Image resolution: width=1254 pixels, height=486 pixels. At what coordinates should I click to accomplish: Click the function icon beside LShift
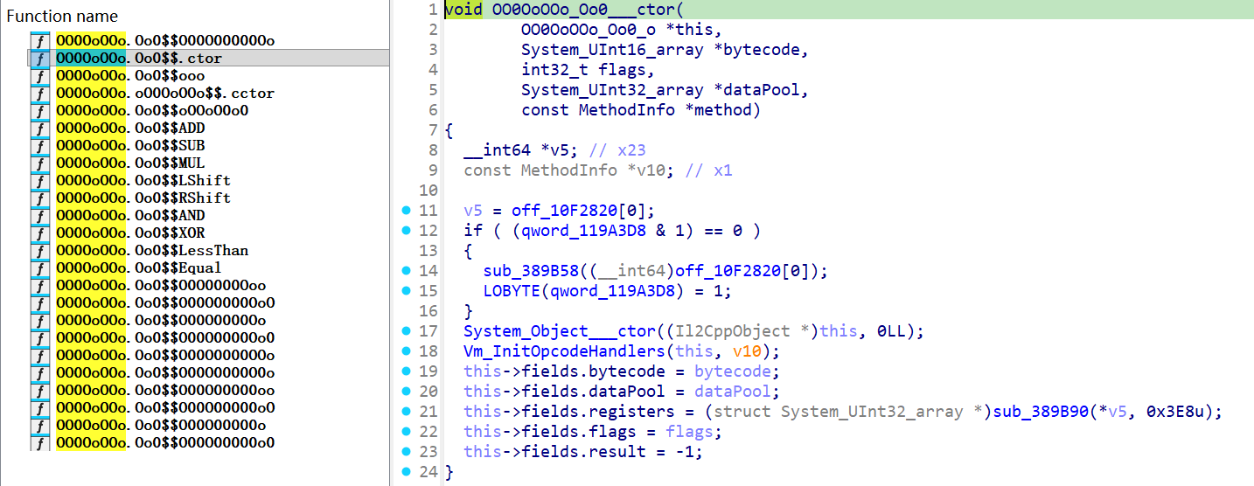point(39,181)
